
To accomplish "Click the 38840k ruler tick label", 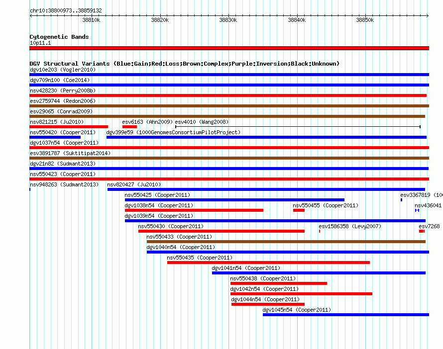I will click(297, 20).
